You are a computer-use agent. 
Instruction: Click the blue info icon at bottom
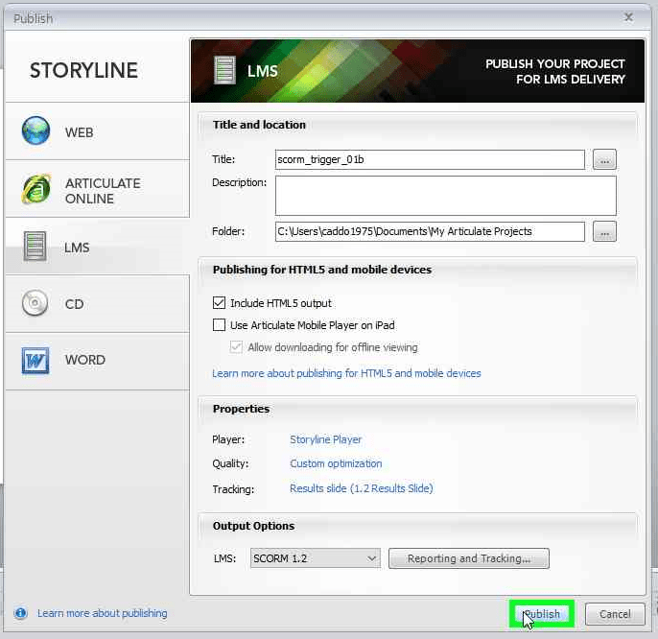(20, 613)
